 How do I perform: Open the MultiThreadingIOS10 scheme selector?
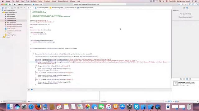coord(25,4)
